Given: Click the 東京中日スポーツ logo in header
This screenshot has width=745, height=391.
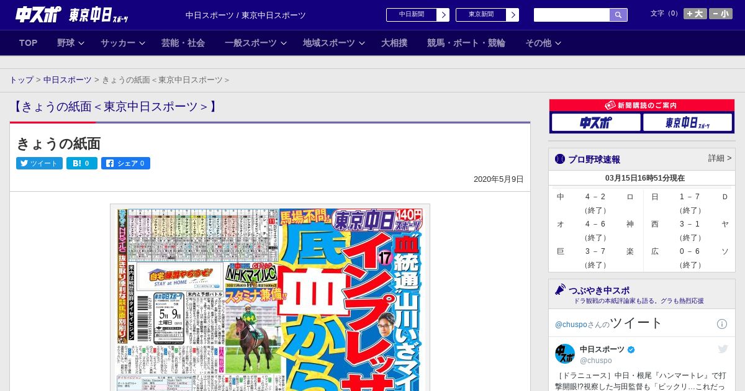Looking at the screenshot, I should [99, 15].
